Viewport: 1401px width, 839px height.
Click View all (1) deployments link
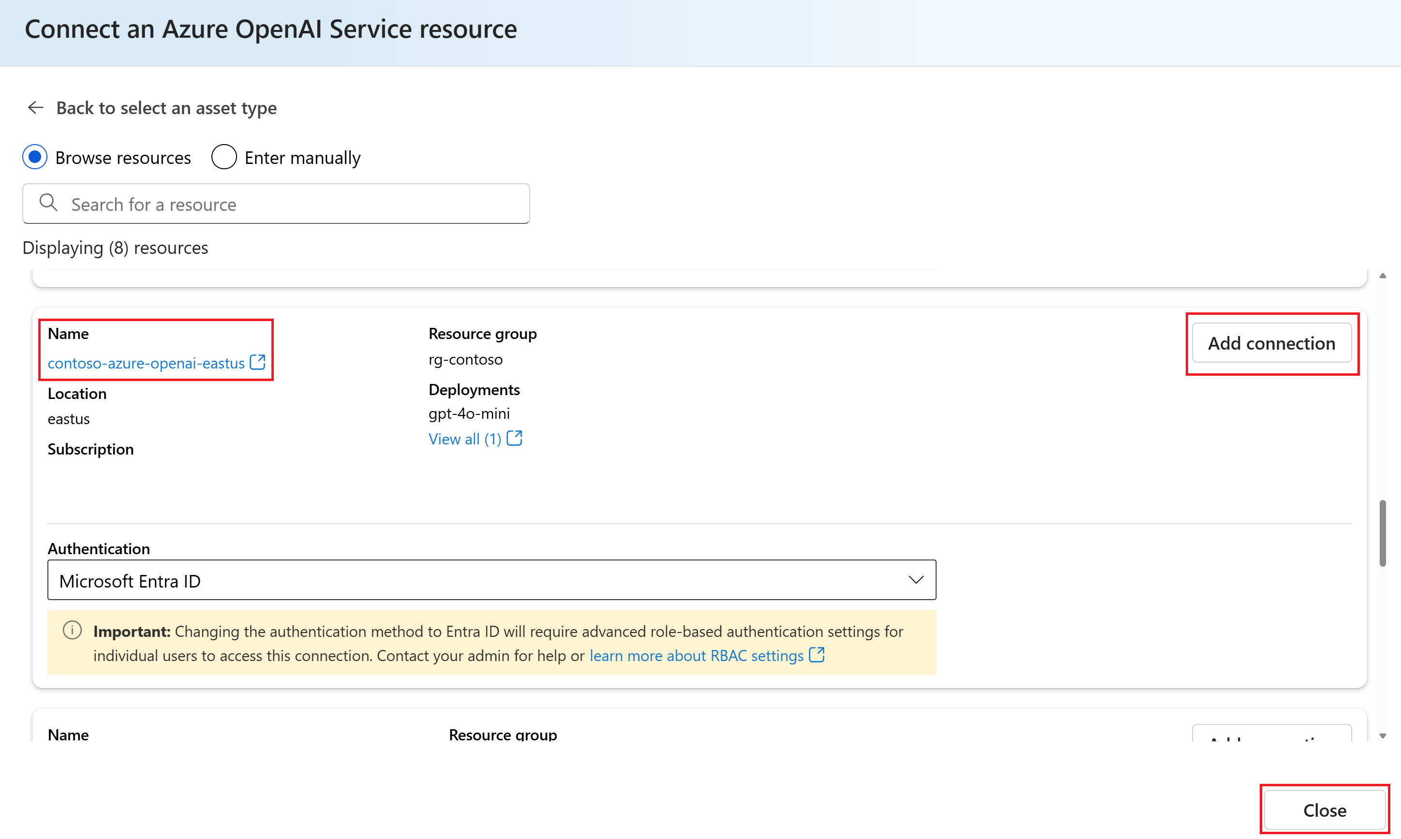[464, 439]
